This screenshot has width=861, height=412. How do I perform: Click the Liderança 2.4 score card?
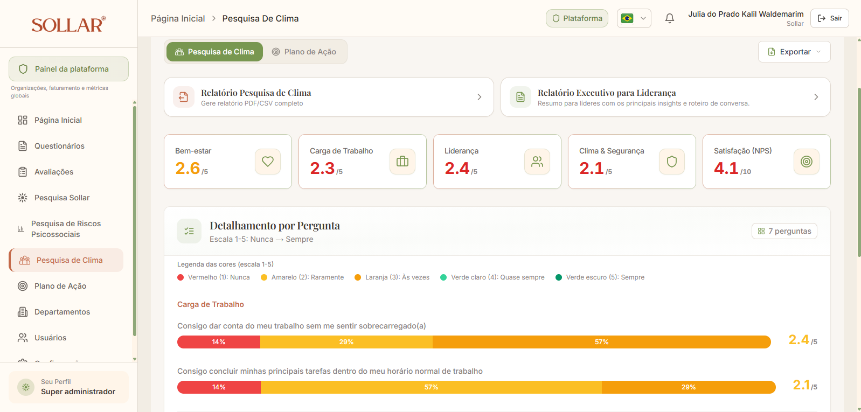497,162
